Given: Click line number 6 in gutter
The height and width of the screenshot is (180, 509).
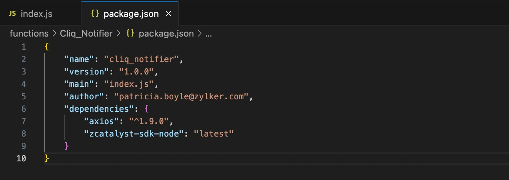Looking at the screenshot, I should click(x=23, y=109).
